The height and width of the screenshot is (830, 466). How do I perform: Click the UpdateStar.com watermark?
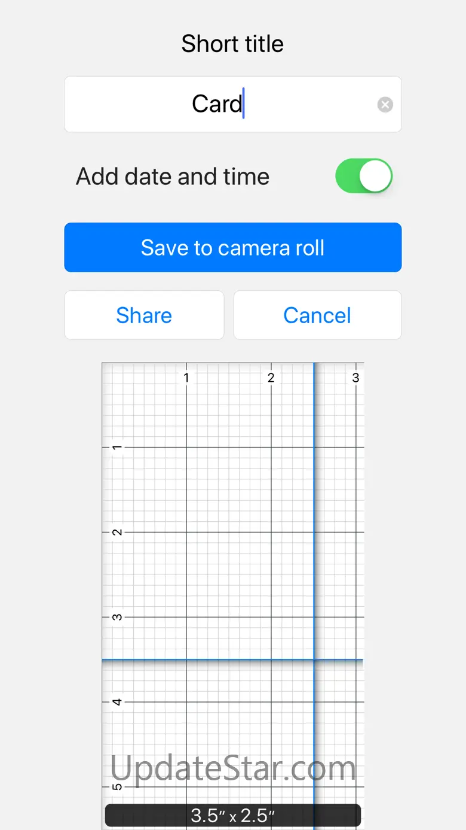tap(233, 768)
